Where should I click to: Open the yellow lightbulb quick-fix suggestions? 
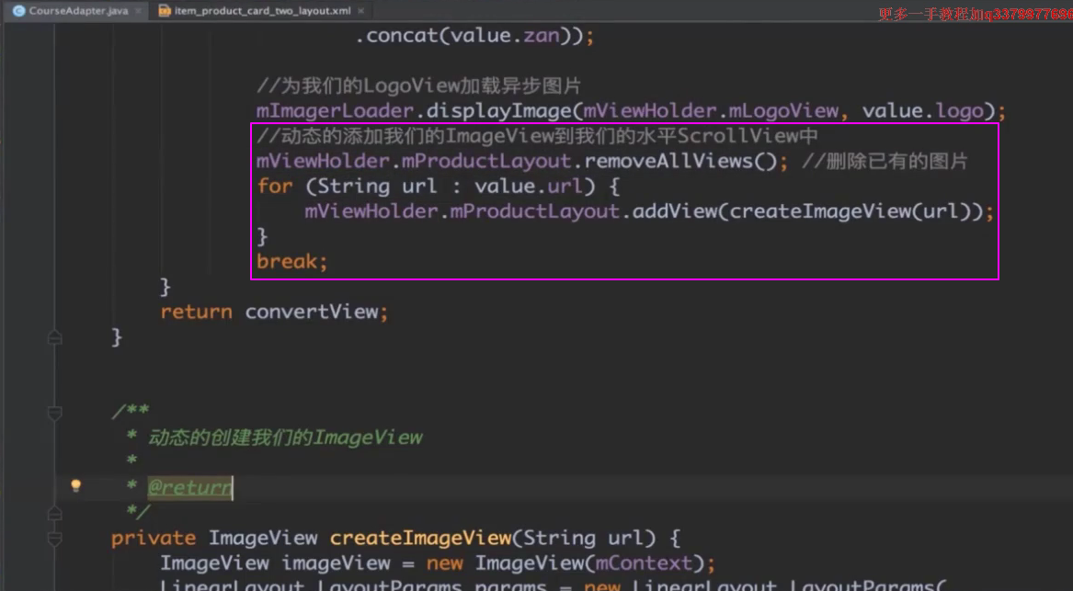pos(76,485)
